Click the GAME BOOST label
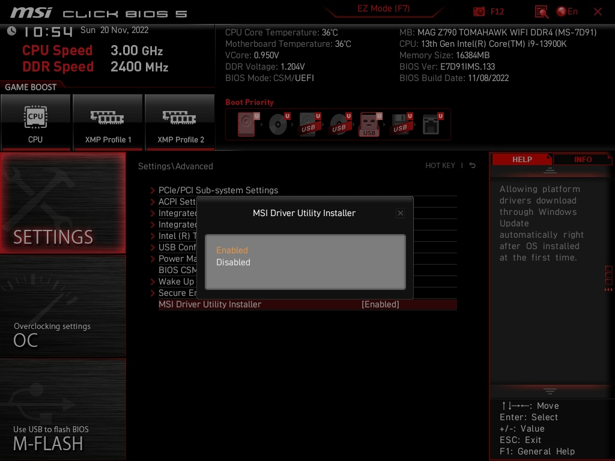Viewport: 615px width, 461px height. [31, 87]
